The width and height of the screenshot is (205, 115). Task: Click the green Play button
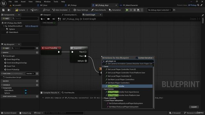pos(127,10)
